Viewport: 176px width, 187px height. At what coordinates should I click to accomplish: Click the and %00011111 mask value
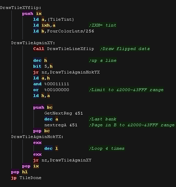57,84
